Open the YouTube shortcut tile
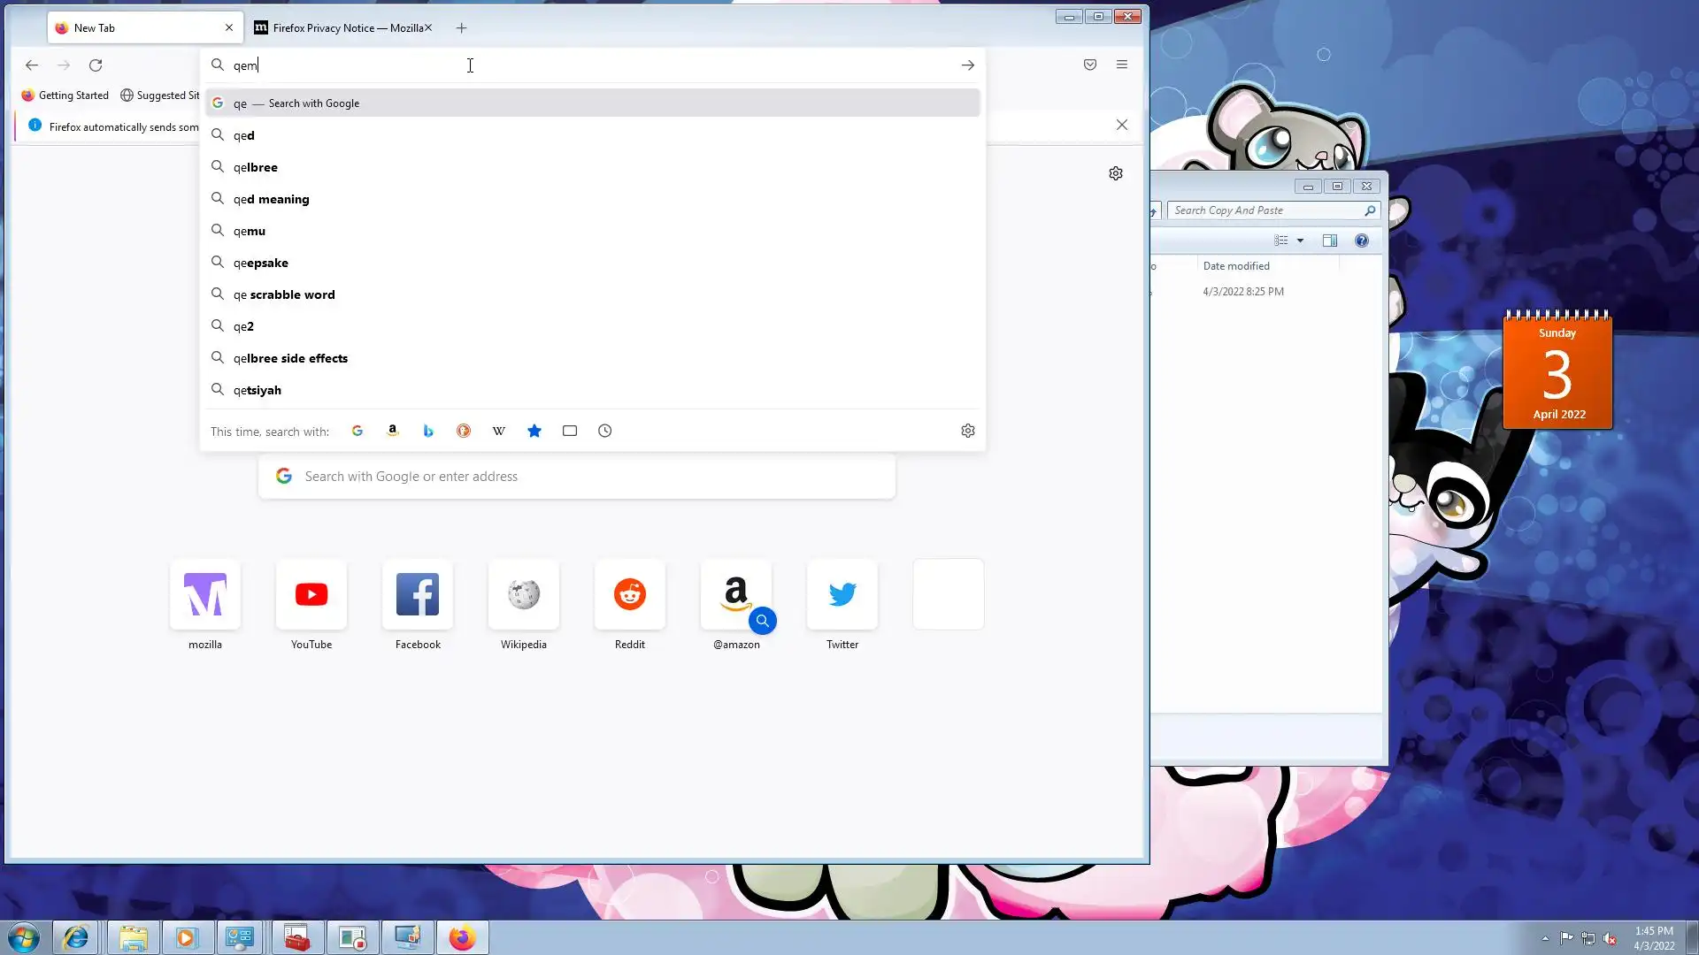 [311, 595]
